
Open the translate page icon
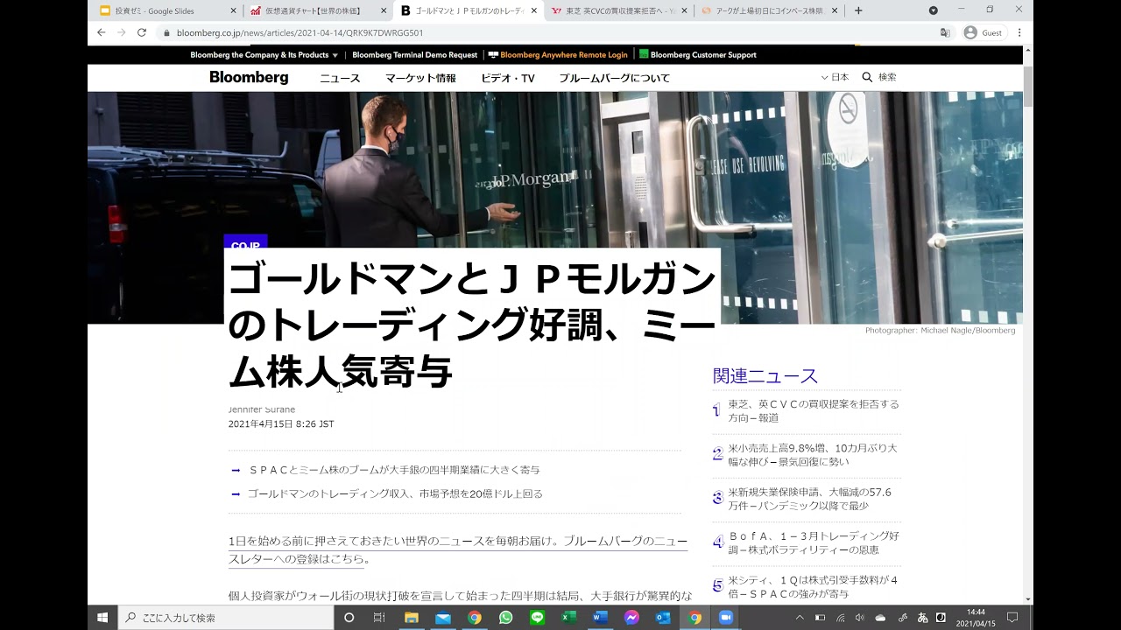(945, 32)
